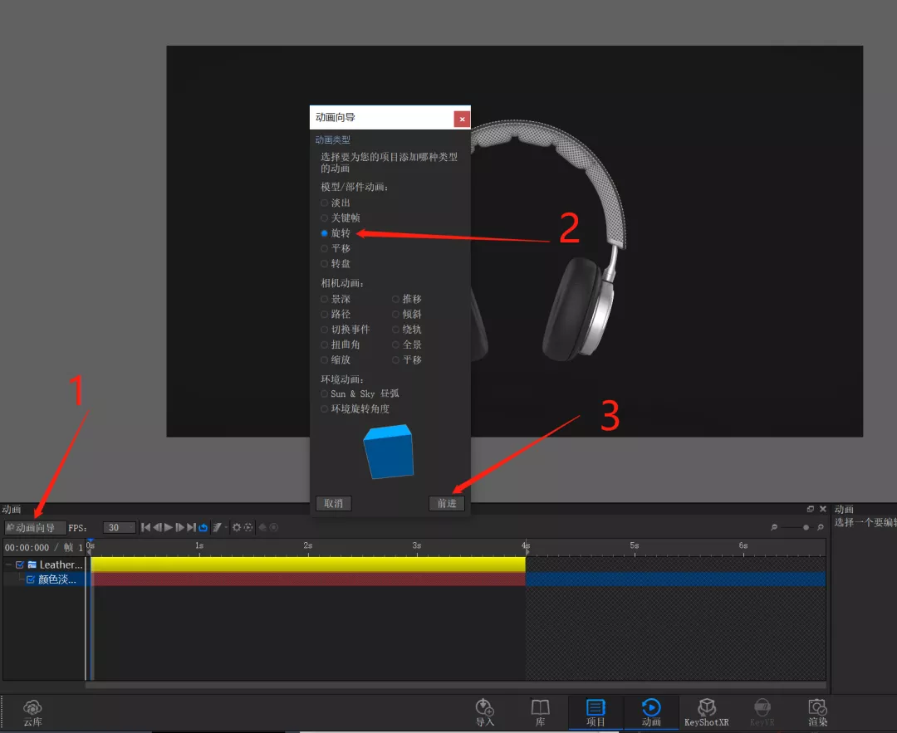This screenshot has height=733, width=897.
Task: Undock the animation timeline panel
Action: click(810, 509)
